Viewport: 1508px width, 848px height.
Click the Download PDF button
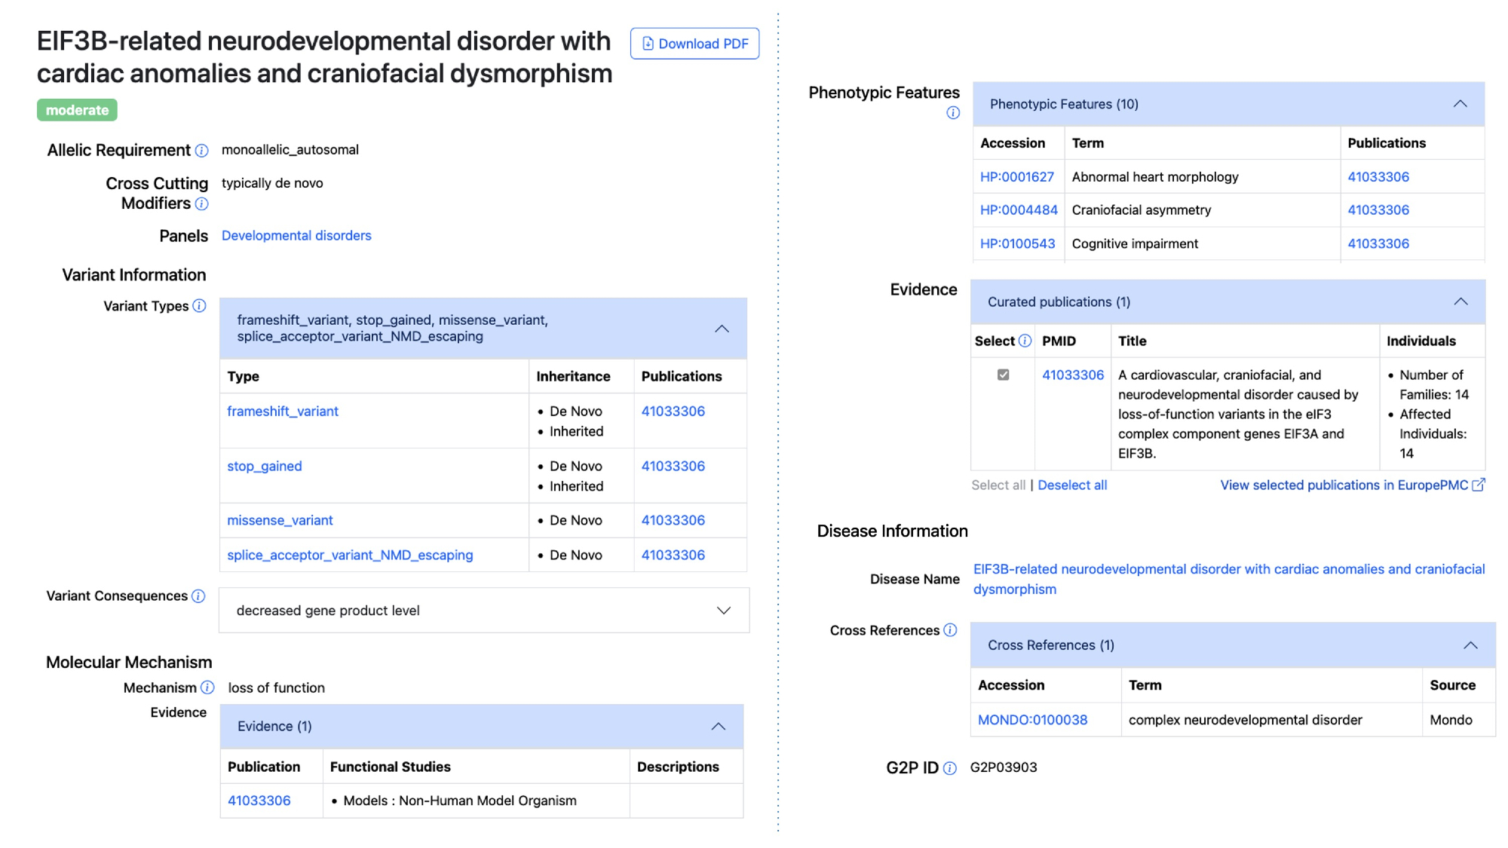[694, 44]
